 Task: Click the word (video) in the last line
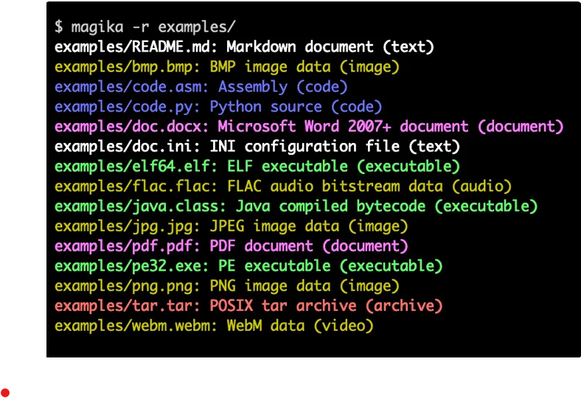click(344, 327)
